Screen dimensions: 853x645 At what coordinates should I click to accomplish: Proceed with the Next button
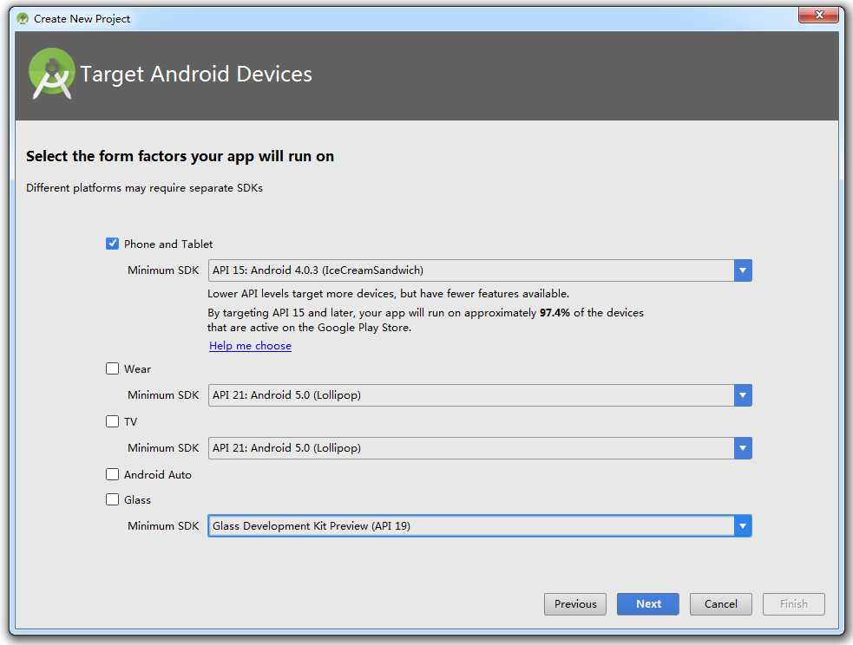pos(648,604)
